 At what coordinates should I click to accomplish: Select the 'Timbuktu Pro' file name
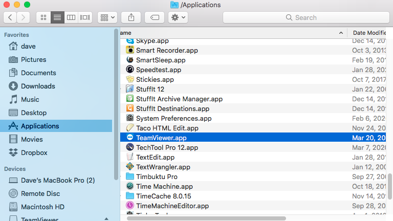(x=157, y=176)
